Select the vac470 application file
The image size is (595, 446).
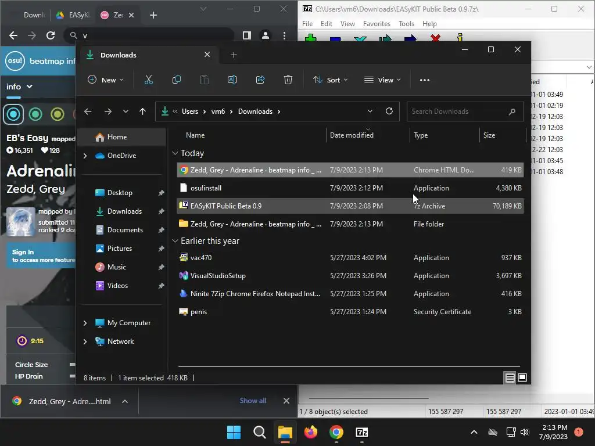pos(350,258)
